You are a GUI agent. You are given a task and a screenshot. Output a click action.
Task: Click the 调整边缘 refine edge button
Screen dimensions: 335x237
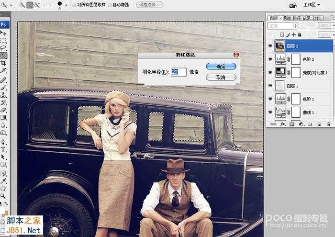150,5
